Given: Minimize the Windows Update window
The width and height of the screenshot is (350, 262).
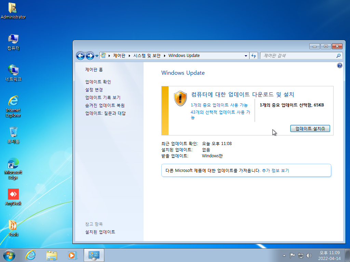Looking at the screenshot, I should 314,46.
